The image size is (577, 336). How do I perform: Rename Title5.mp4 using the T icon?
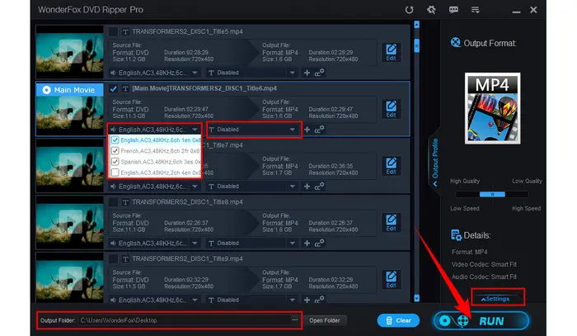[125, 31]
